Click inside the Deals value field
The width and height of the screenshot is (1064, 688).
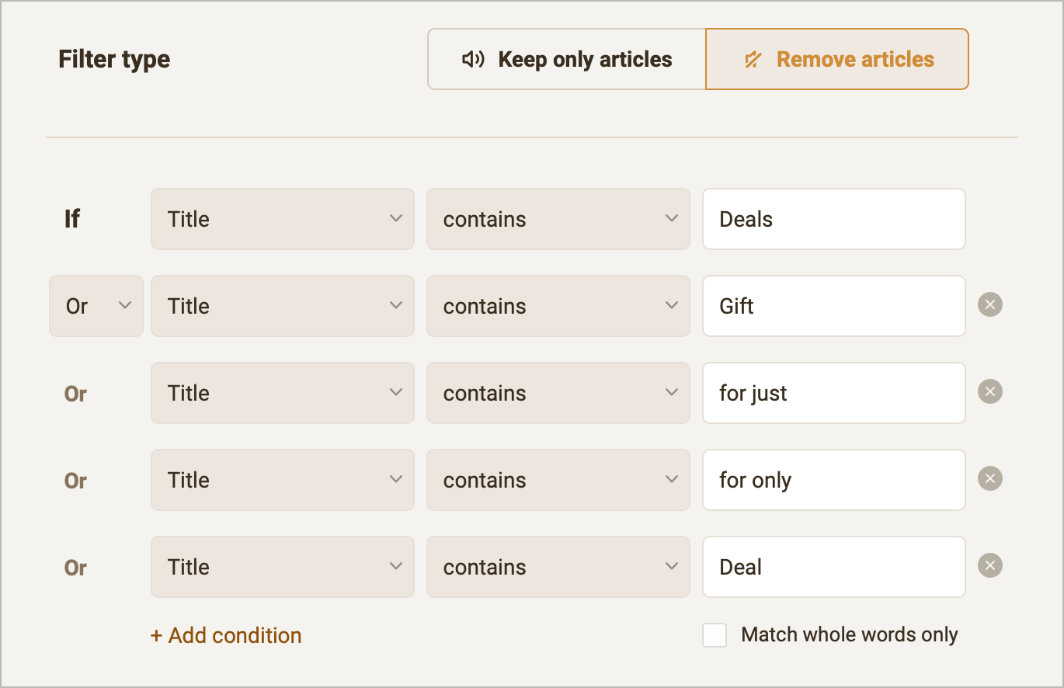pos(833,218)
